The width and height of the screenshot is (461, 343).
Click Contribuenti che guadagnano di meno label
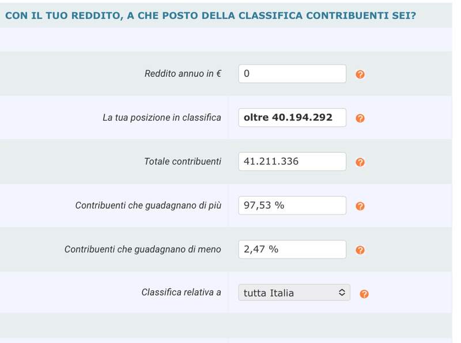click(x=143, y=249)
